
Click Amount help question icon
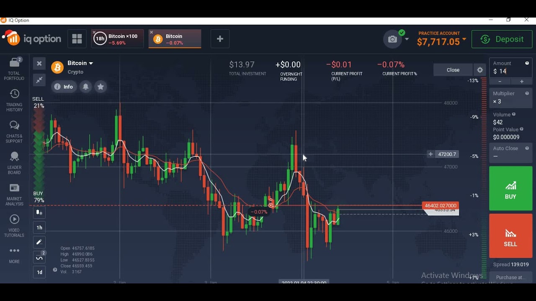527,63
